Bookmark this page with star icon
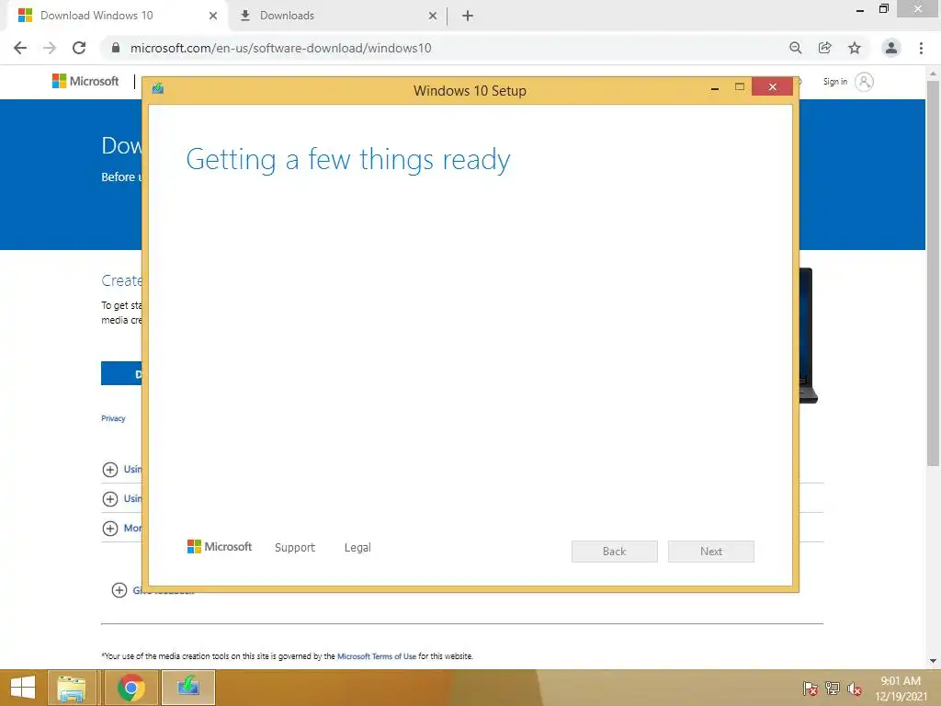The width and height of the screenshot is (941, 706). coord(855,48)
